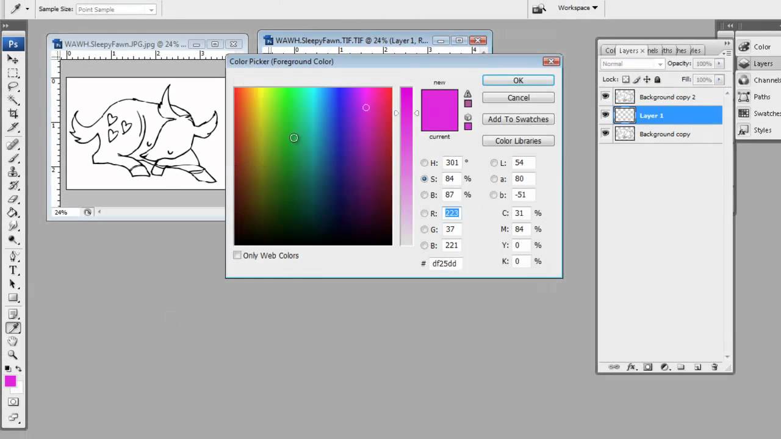781x439 pixels.
Task: Select the S saturation radio button
Action: pyautogui.click(x=424, y=179)
